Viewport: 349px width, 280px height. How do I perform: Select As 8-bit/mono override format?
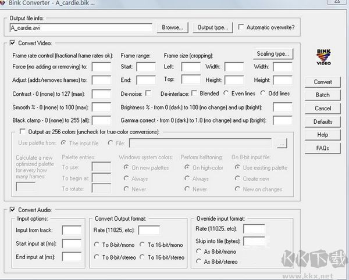[x=200, y=251]
